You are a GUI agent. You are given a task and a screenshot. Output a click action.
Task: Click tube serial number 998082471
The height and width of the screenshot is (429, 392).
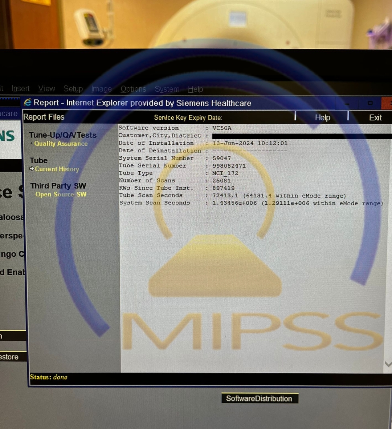pyautogui.click(x=229, y=166)
